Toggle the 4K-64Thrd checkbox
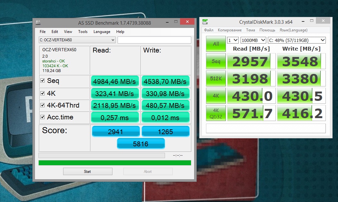Image resolution: width=338 pixels, height=202 pixels. point(43,105)
